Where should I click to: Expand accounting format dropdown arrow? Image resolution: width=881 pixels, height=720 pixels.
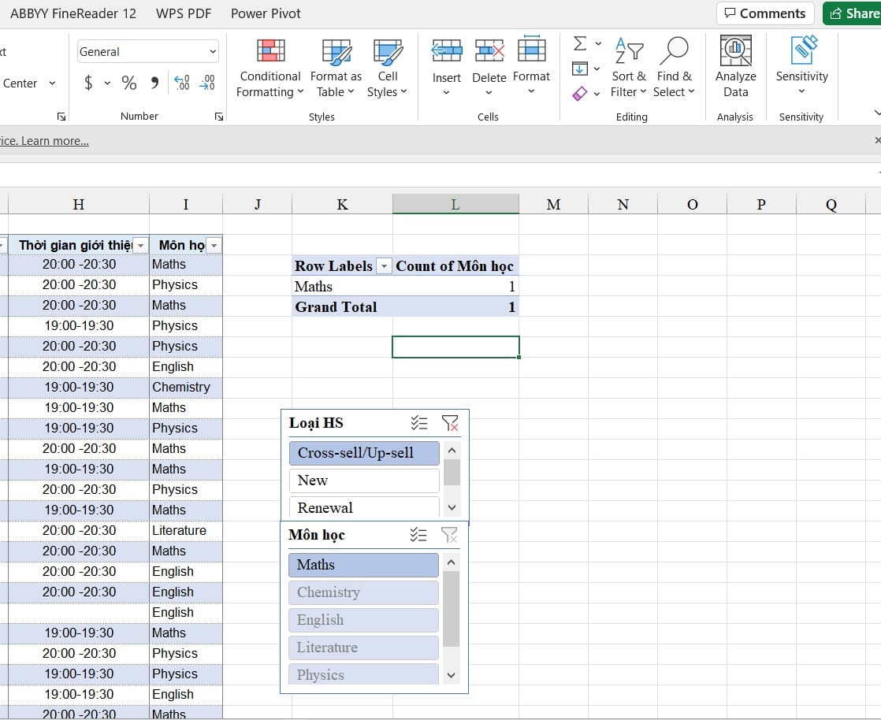pos(106,84)
